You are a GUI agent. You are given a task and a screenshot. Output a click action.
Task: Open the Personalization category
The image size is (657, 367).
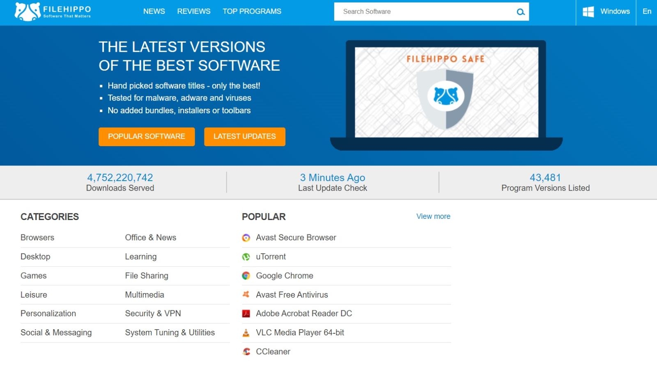coord(48,314)
